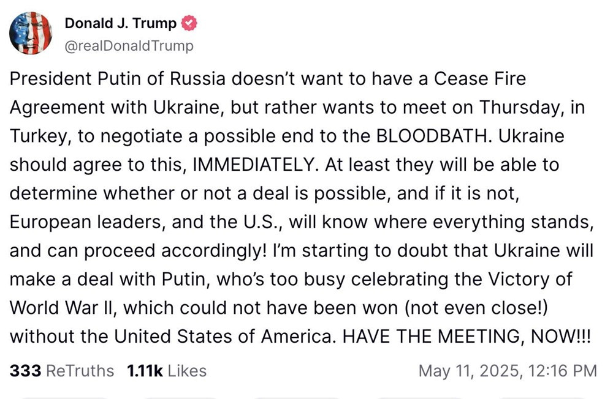Open the Donald J. Trump display name
Screen dimensions: 613x399
pyautogui.click(x=121, y=24)
